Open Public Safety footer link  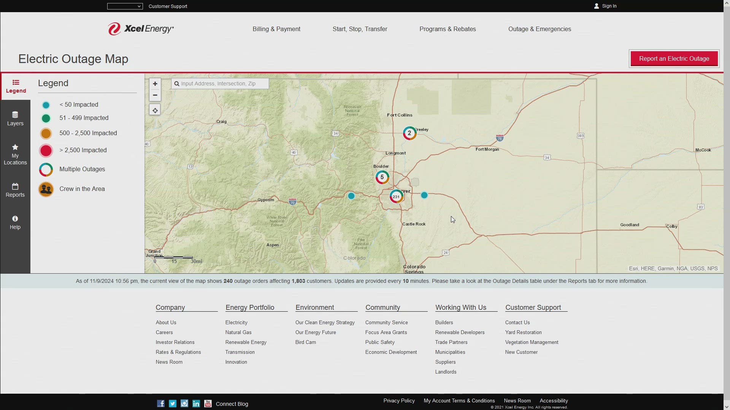click(x=380, y=342)
